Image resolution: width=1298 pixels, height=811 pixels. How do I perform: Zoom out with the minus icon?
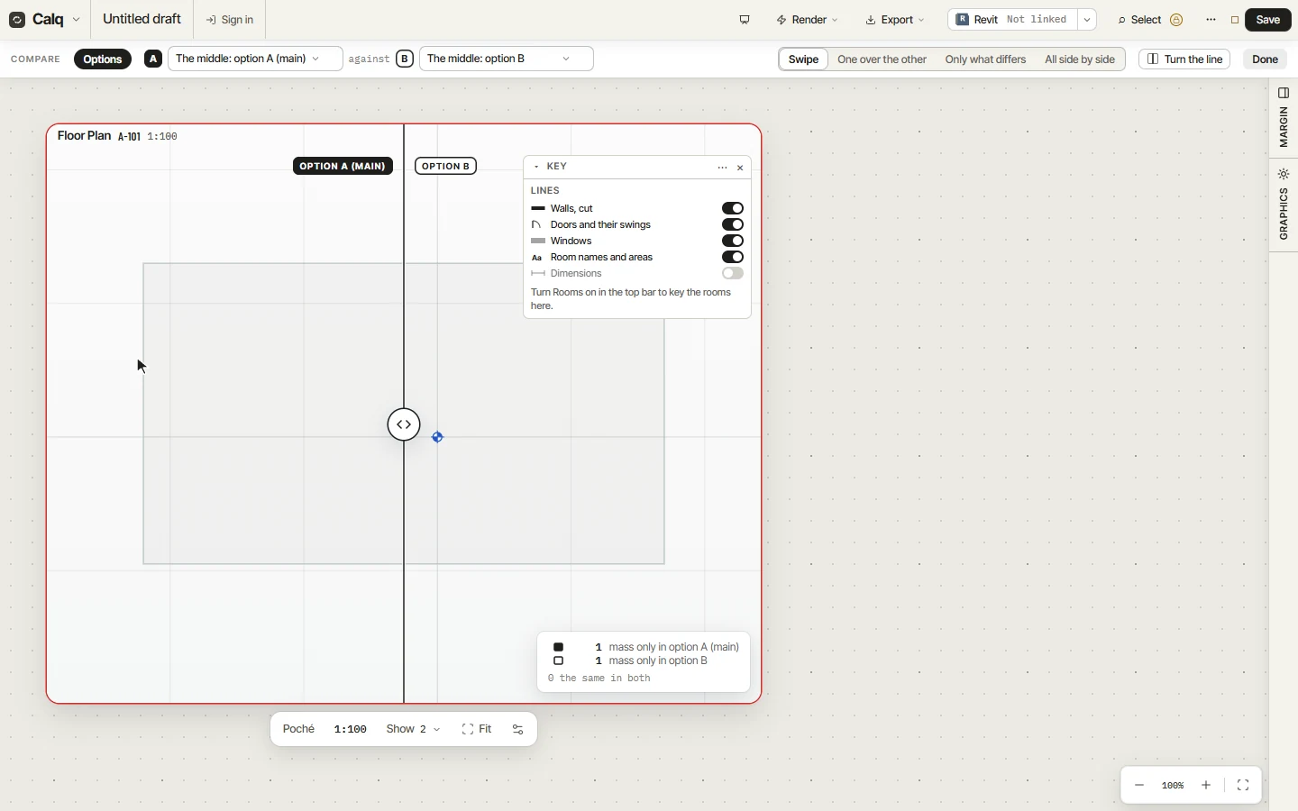pyautogui.click(x=1140, y=787)
